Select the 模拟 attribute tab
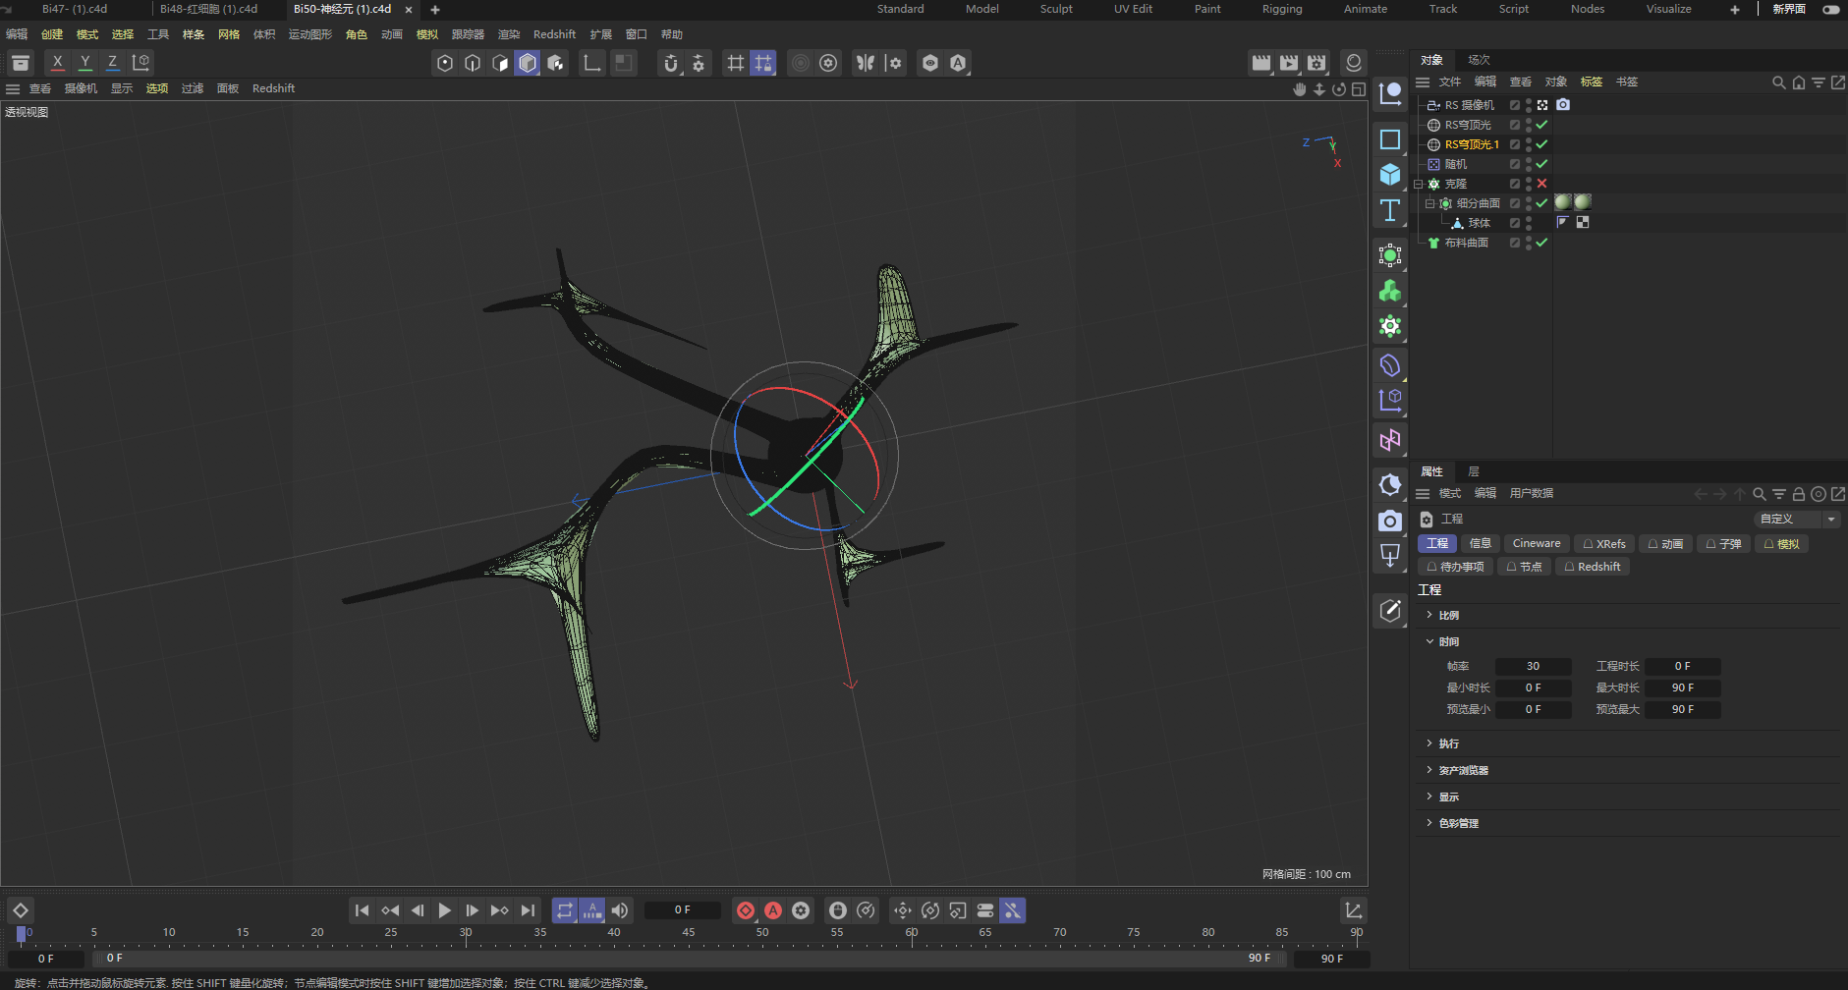 coord(1782,543)
